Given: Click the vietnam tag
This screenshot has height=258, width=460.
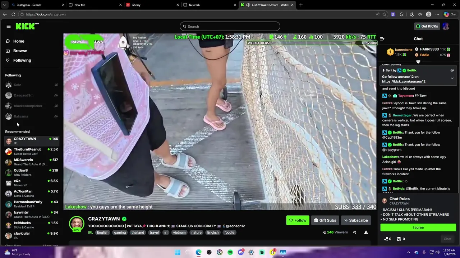Looking at the screenshot, I should (179, 233).
